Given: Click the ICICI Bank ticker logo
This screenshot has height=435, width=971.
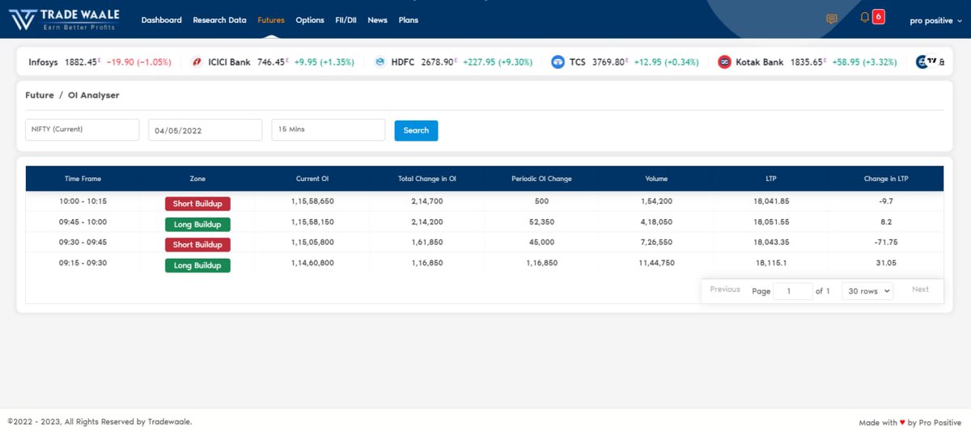Looking at the screenshot, I should 197,61.
